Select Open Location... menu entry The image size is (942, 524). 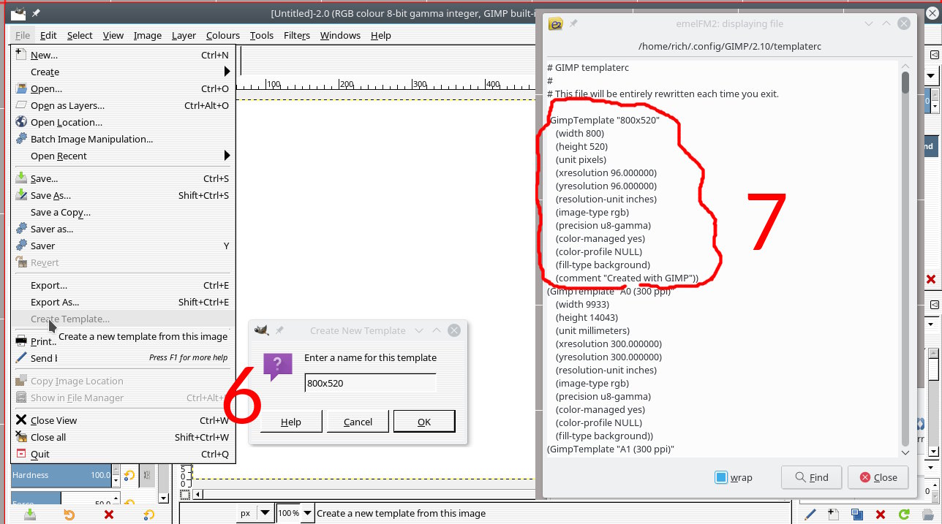pos(123,122)
